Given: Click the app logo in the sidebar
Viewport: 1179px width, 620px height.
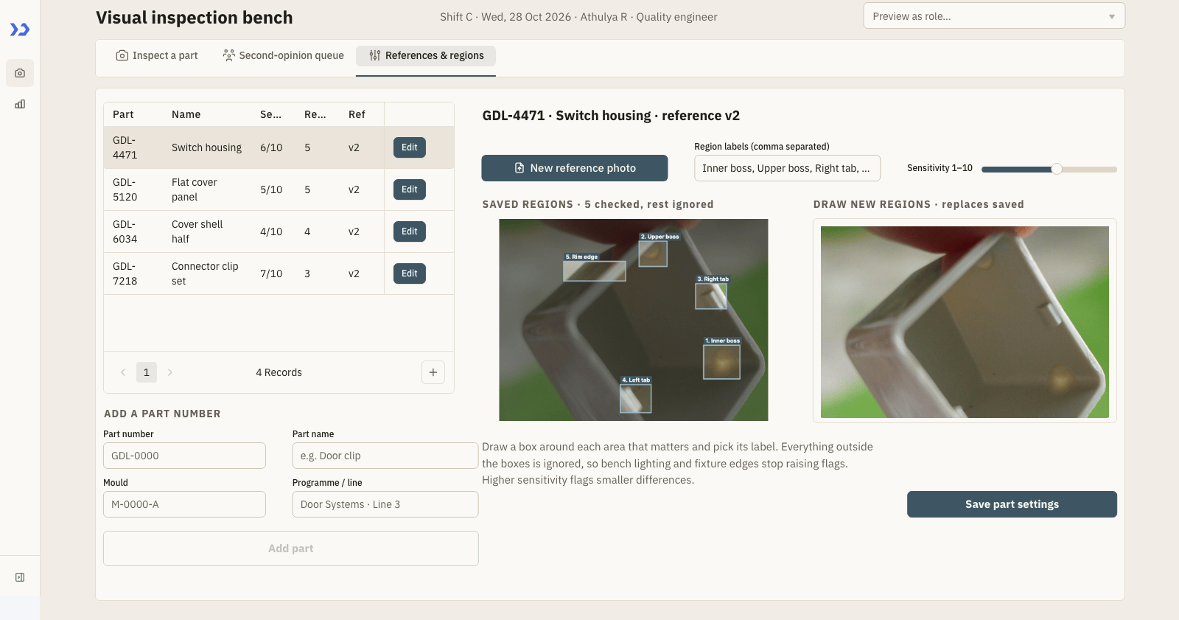Looking at the screenshot, I should 20,29.
